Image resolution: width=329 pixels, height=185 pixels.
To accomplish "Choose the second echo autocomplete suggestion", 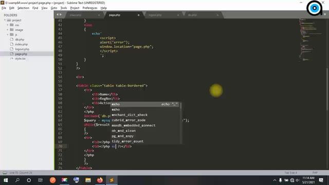I will [145, 109].
